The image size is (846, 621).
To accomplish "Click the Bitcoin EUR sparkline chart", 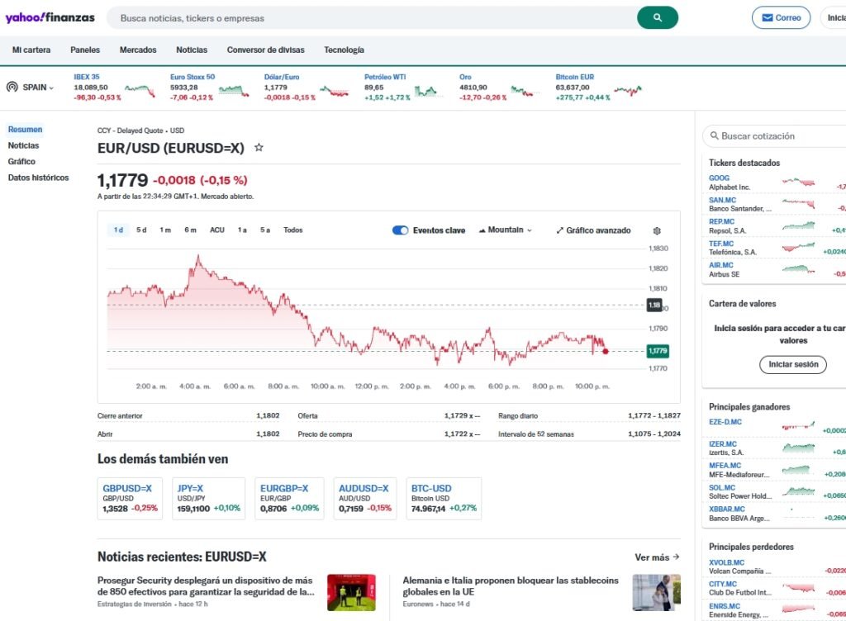I will (628, 90).
